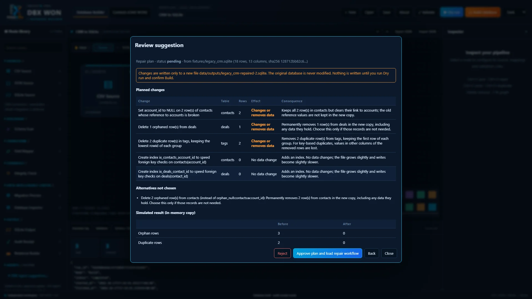Approve plan and load repair workflow
The image size is (532, 299).
click(x=328, y=253)
